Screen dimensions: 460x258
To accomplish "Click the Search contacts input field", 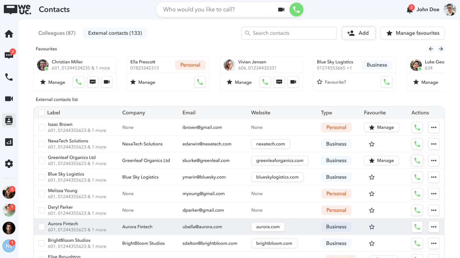I will [289, 33].
